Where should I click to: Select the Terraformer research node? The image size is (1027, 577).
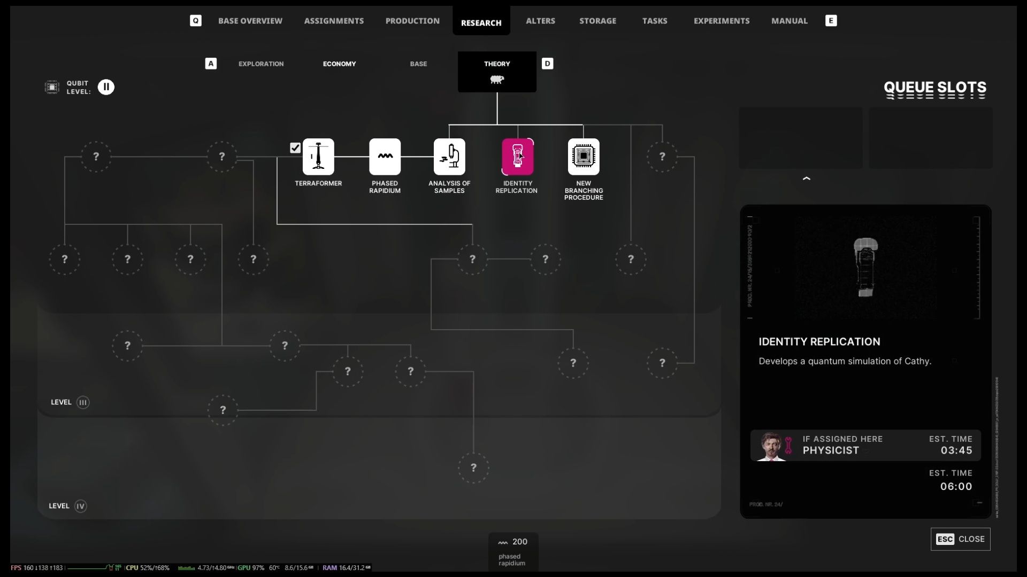[318, 157]
